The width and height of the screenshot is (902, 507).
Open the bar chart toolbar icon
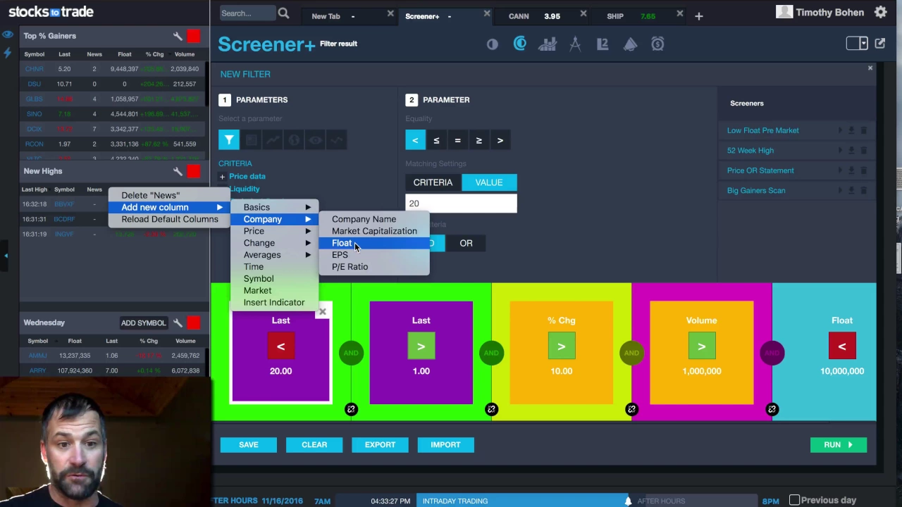(548, 44)
